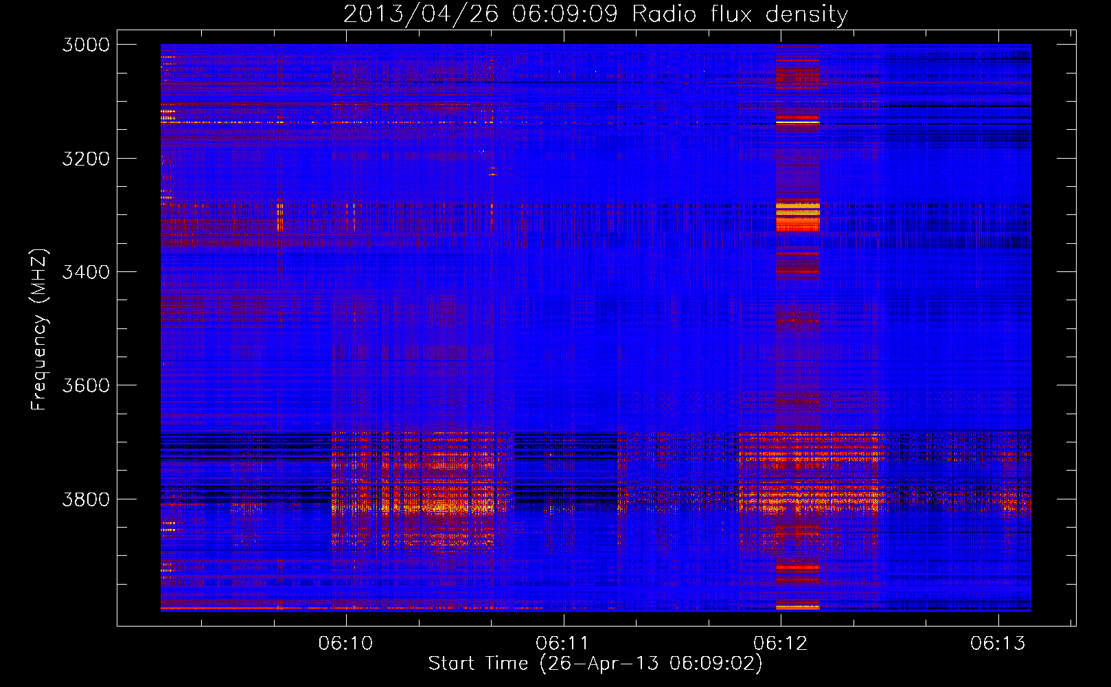
Task: Click the 3000 frequency tick label
Action: coord(86,45)
